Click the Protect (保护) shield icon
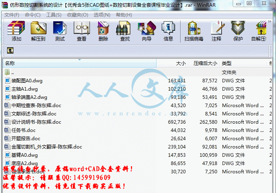Viewport: 276px width, 193px height. point(238,28)
